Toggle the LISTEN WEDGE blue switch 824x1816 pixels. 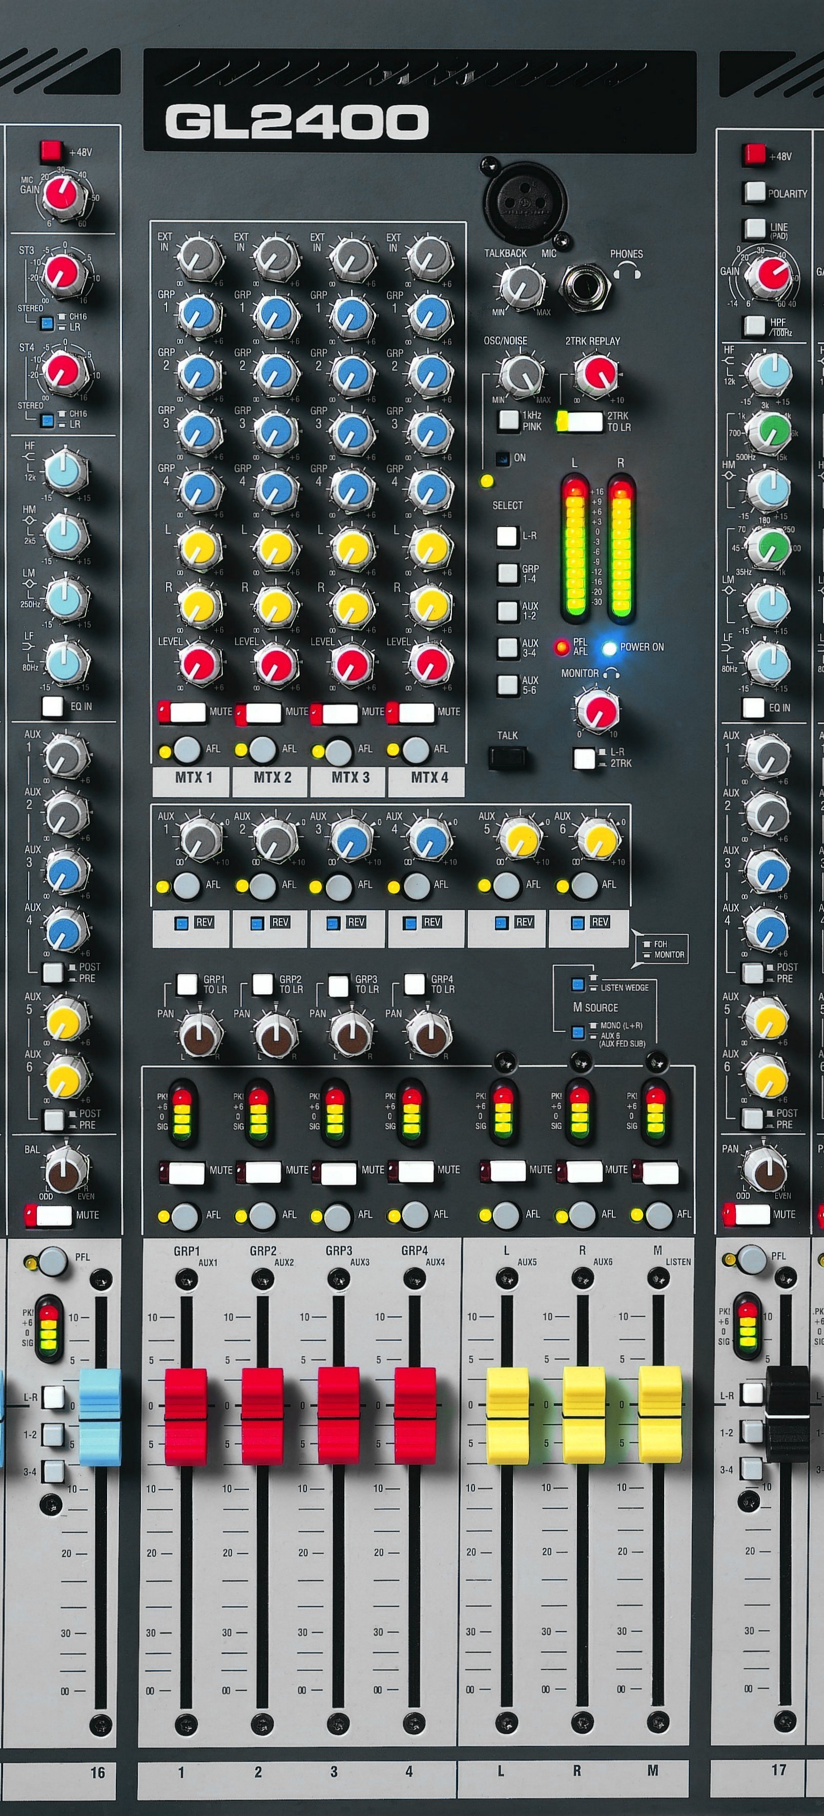pos(578,983)
